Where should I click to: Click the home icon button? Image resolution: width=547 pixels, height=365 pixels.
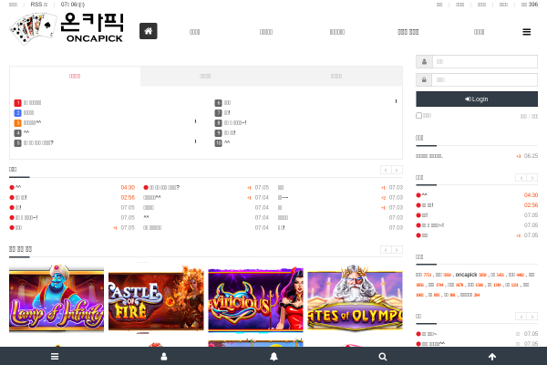pyautogui.click(x=149, y=31)
